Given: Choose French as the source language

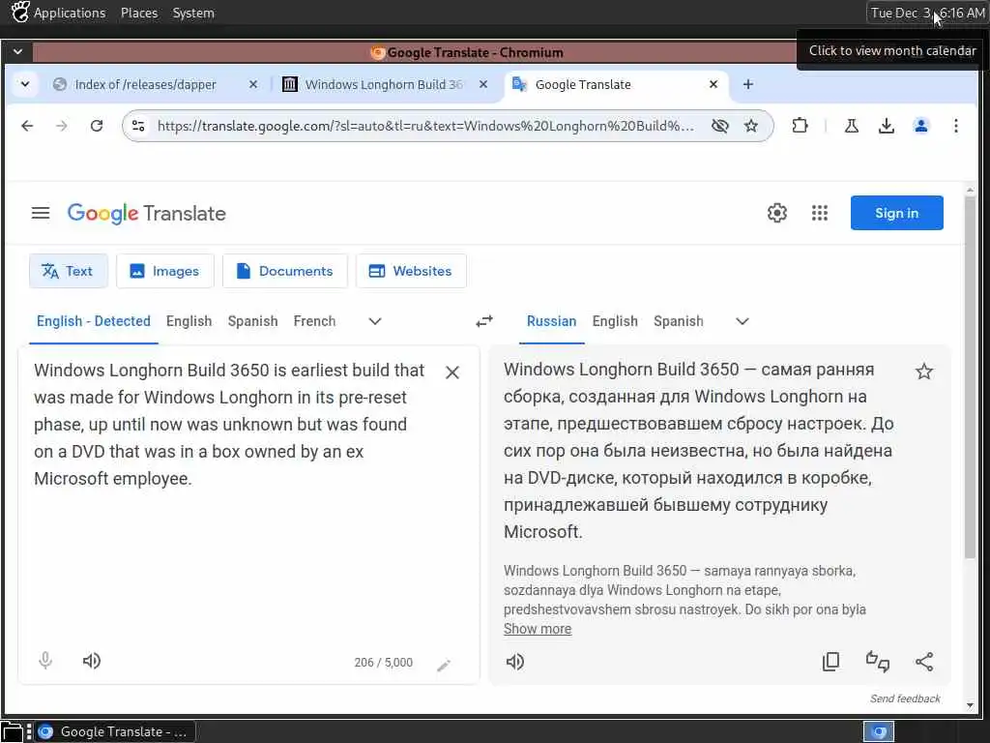Looking at the screenshot, I should point(314,321).
